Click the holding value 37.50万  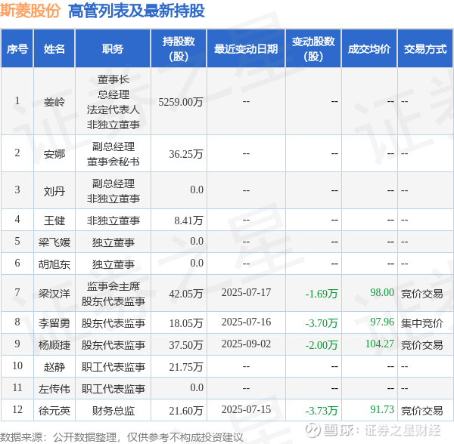pos(186,345)
